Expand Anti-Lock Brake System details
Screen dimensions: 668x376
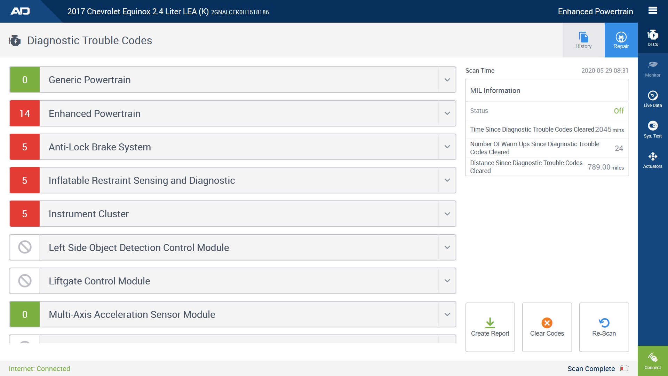click(447, 147)
